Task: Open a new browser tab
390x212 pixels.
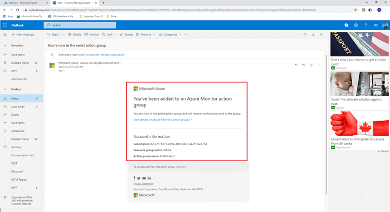Action: (x=103, y=3)
